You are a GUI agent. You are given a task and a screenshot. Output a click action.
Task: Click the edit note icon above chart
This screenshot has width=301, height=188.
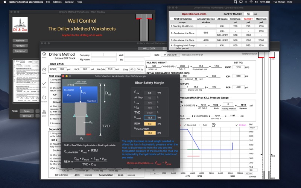pos(213,125)
